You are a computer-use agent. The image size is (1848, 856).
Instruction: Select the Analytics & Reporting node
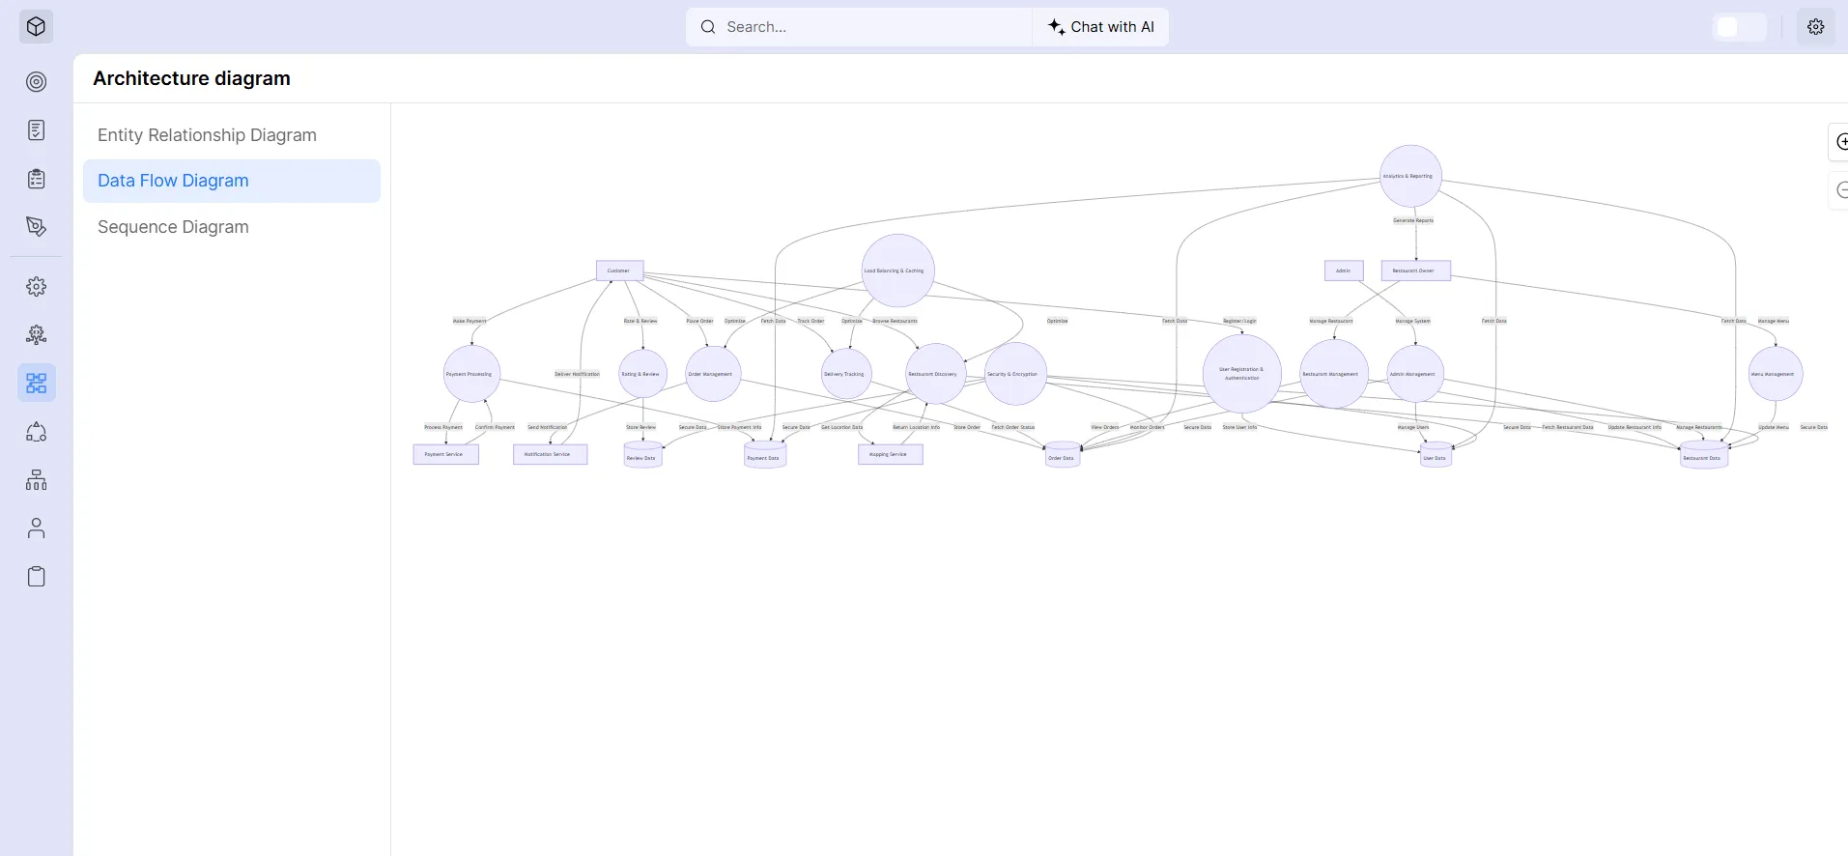tap(1410, 176)
